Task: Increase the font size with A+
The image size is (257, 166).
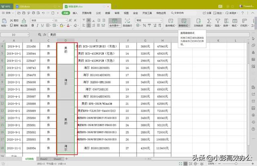Action: click(x=70, y=20)
